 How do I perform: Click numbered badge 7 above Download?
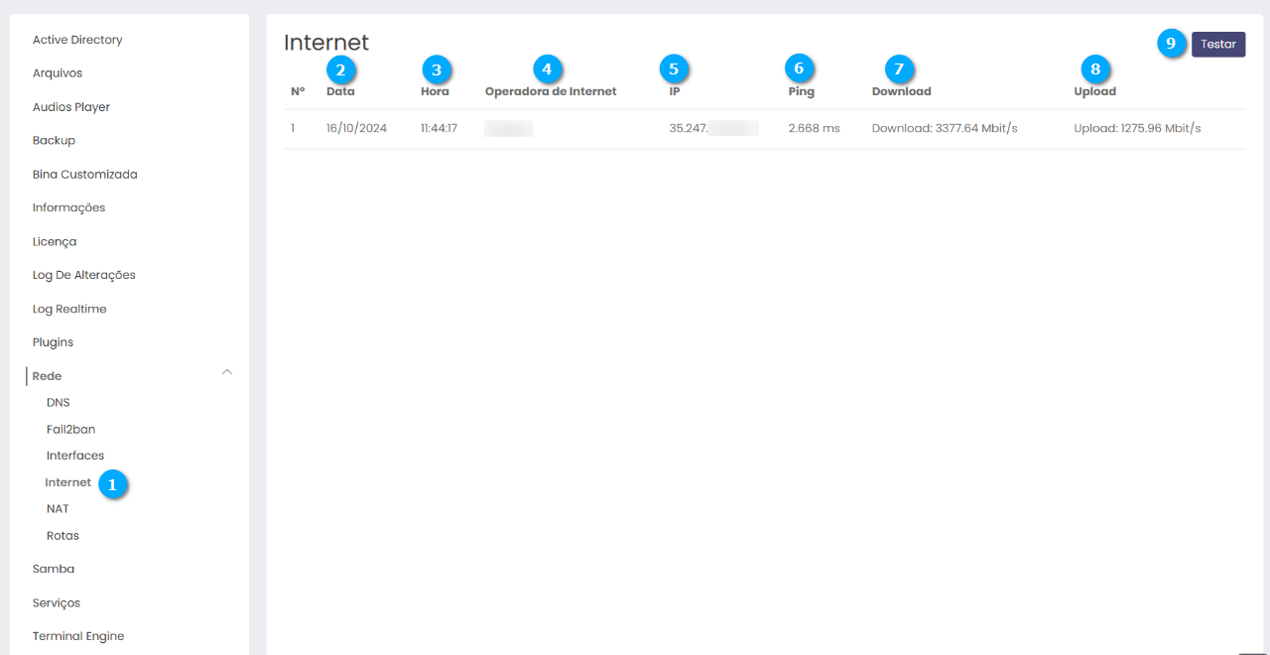click(900, 68)
